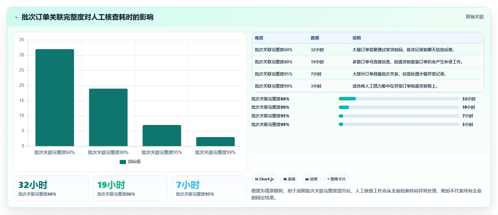This screenshot has height=215, width=498.
Task: Click the 说明 column header
Action: 356,38
